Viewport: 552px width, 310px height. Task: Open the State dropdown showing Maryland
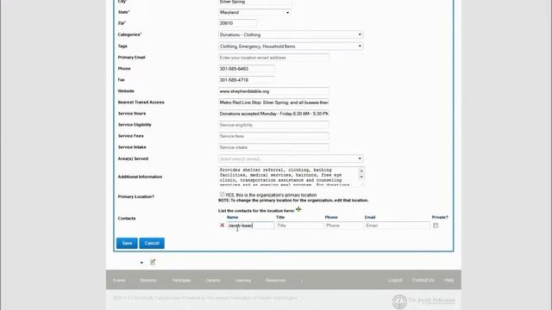[254, 12]
